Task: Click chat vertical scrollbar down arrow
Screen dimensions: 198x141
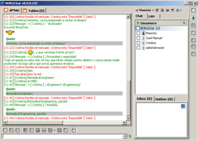Action: point(128,118)
